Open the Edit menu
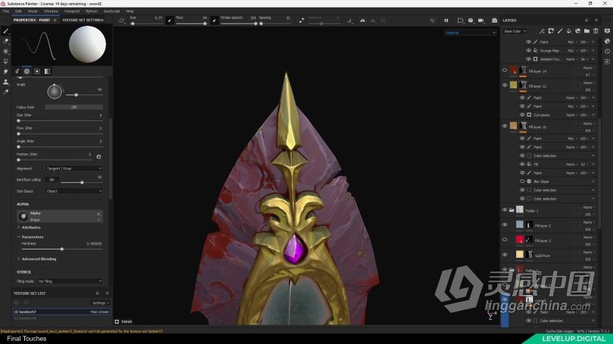Screen dimensions: 613x344 (x=18, y=11)
